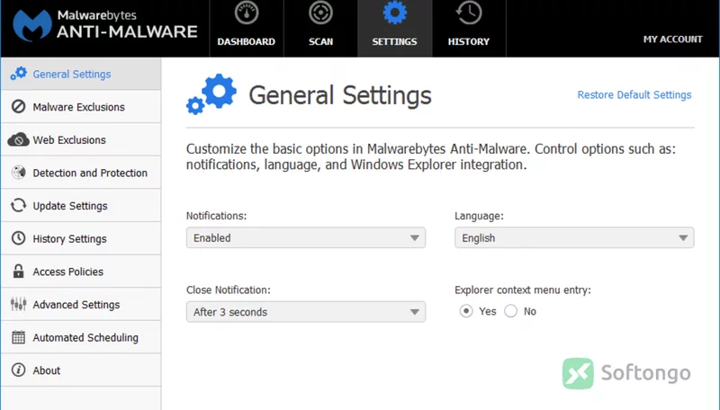
Task: Open the Close Notification dropdown
Action: 306,312
